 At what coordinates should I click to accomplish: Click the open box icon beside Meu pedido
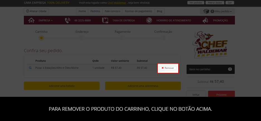point(206,11)
